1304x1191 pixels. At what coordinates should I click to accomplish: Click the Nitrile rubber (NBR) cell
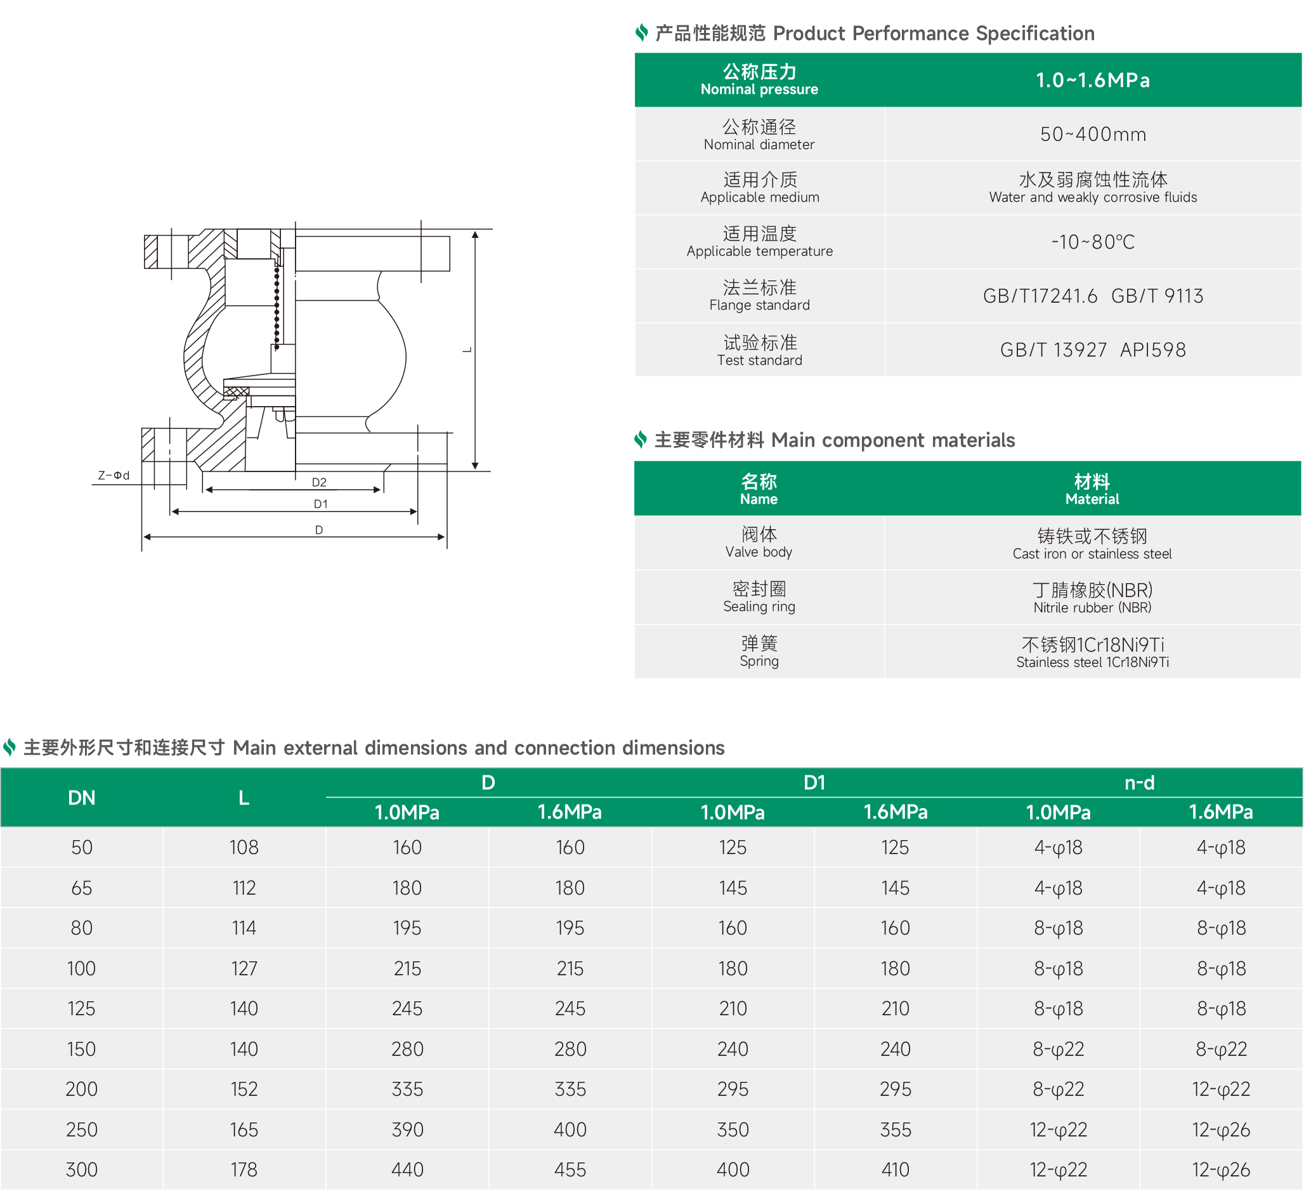(1092, 597)
